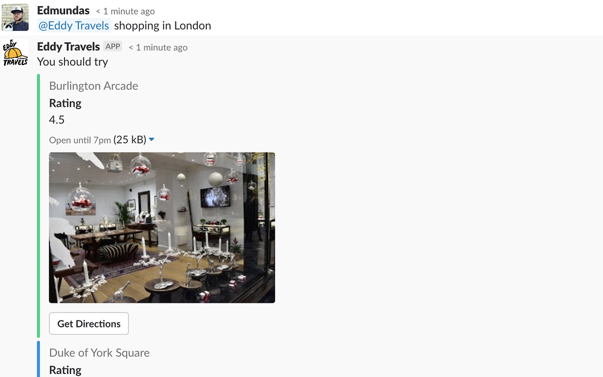Click the Burlington Arcade title
The width and height of the screenshot is (603, 377).
(93, 86)
